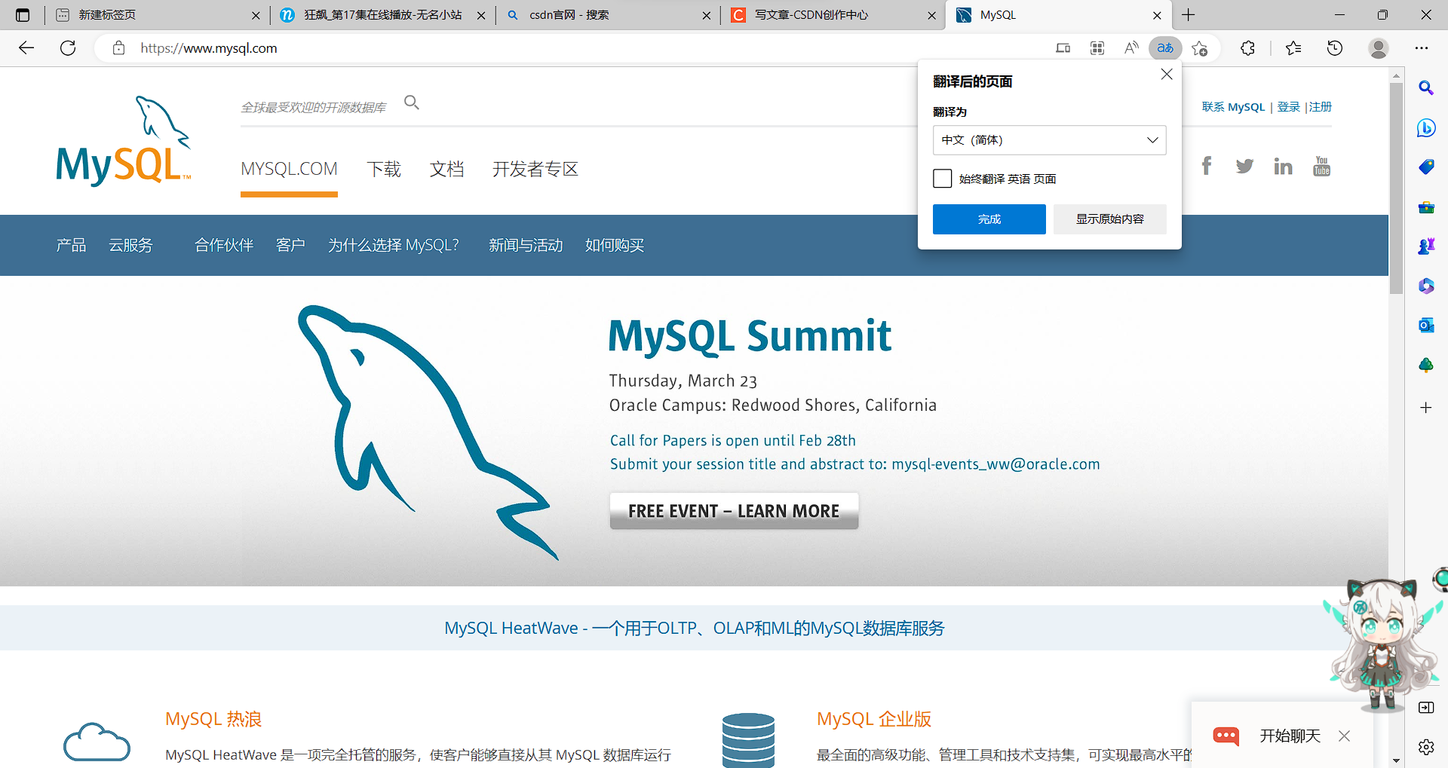Viewport: 1448px width, 768px height.
Task: Click 显示原始内容 button
Action: click(x=1110, y=219)
